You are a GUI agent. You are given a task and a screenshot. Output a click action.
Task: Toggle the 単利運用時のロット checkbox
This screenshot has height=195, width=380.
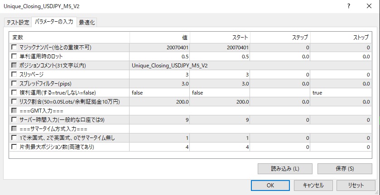pyautogui.click(x=15, y=57)
